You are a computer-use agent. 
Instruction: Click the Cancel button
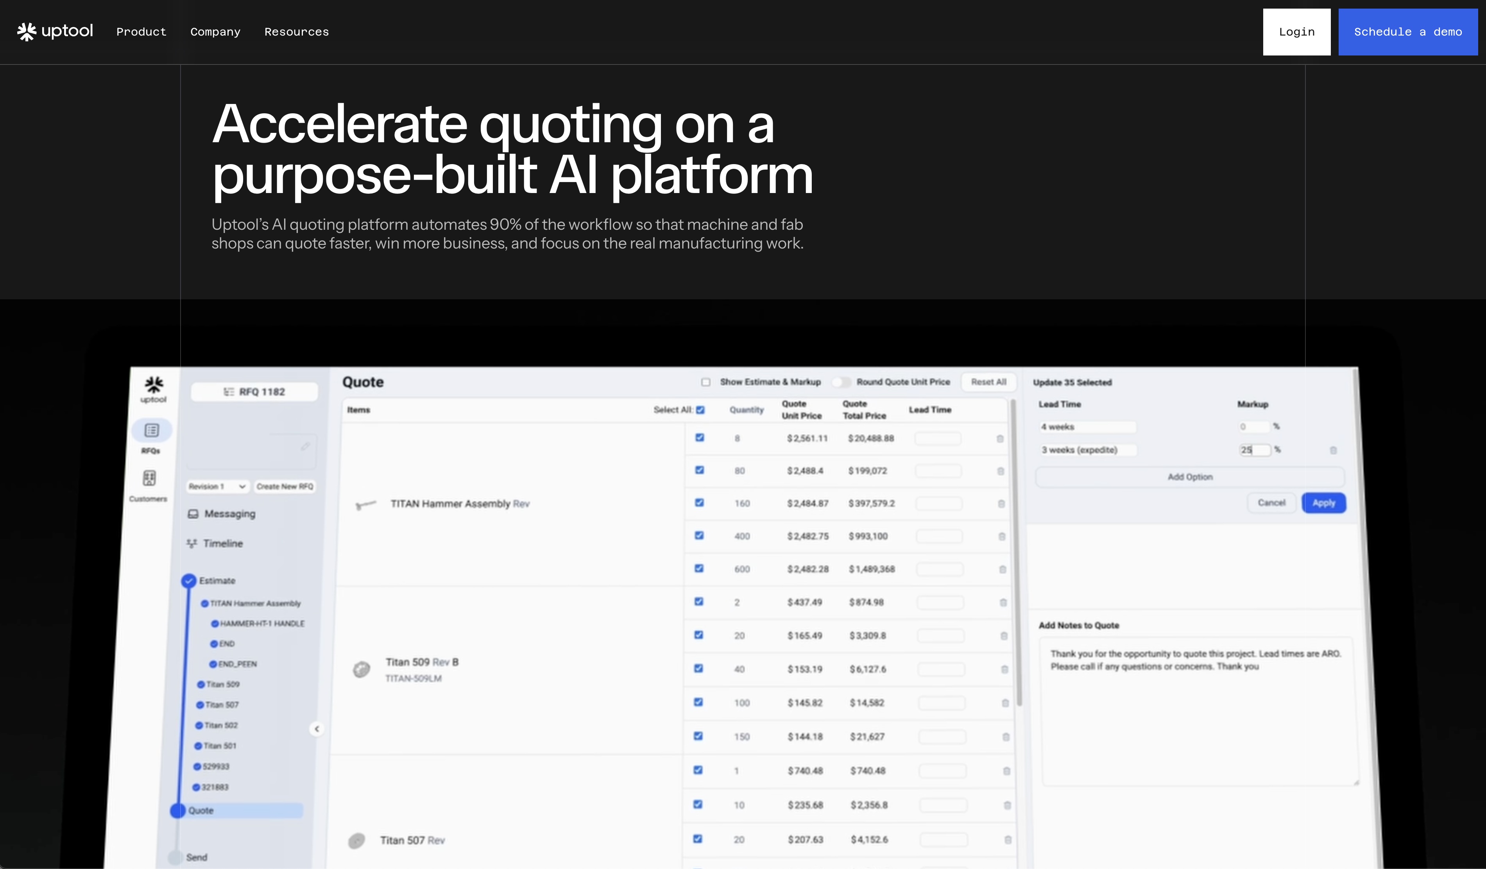(1271, 503)
